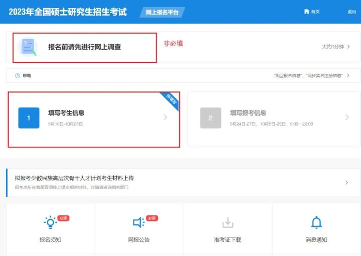Screen dimensions: 361x256
Task: Click the home icon in header
Action: tap(307, 12)
